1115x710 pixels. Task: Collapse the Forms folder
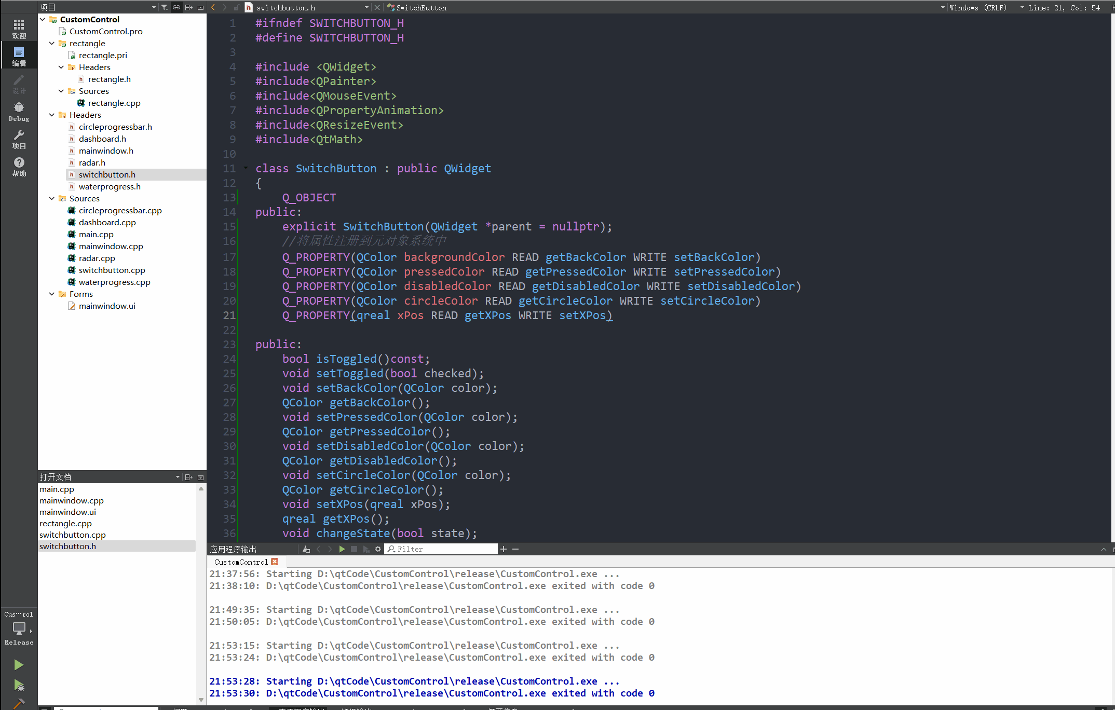click(52, 294)
